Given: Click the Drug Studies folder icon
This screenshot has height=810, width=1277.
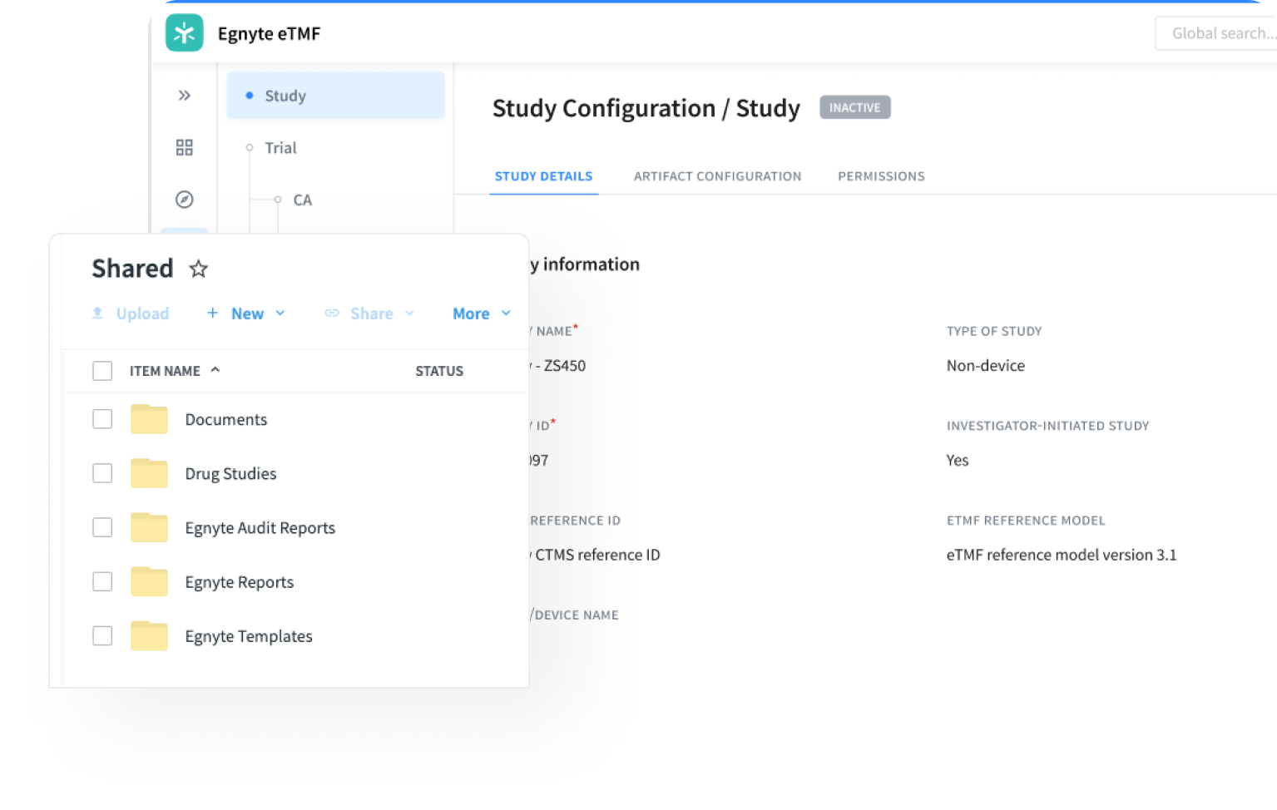Looking at the screenshot, I should (x=150, y=473).
